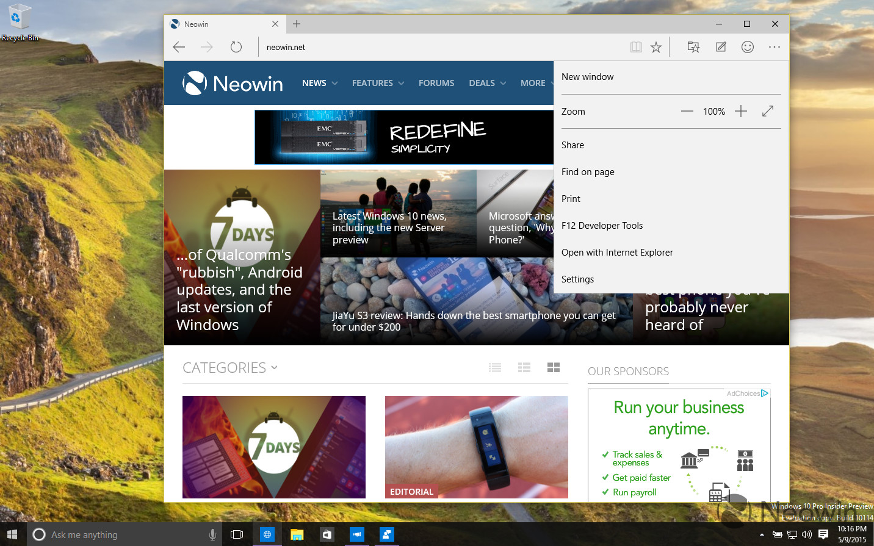874x546 pixels.
Task: Close the Neowin browser tab
Action: (x=275, y=24)
